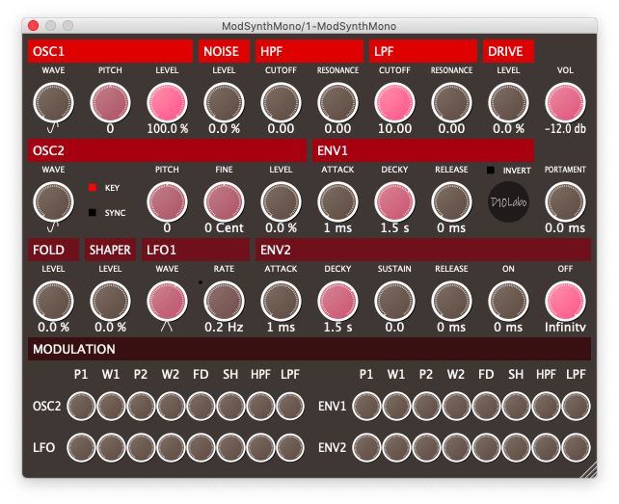Screen dimensions: 619x504
Task: Click the VOL knob showing -12.0 db
Action: (565, 101)
